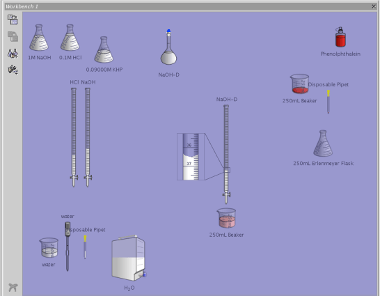This screenshot has width=380, height=296.
Task: Select the Disposable Pipet beside the red beaker
Action: click(328, 102)
